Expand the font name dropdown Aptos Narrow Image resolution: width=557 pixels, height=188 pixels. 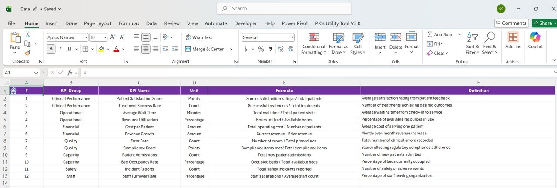point(85,37)
